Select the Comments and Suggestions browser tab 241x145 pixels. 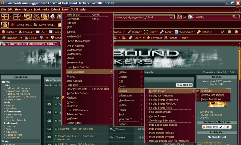[x=30, y=44]
